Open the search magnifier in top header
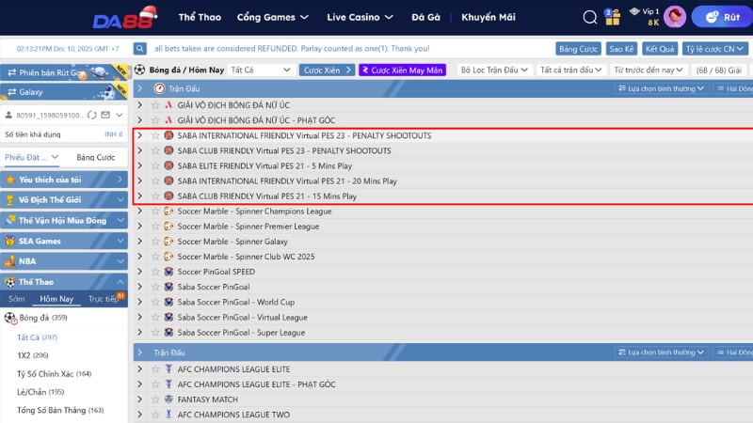753x423 pixels. (590, 17)
